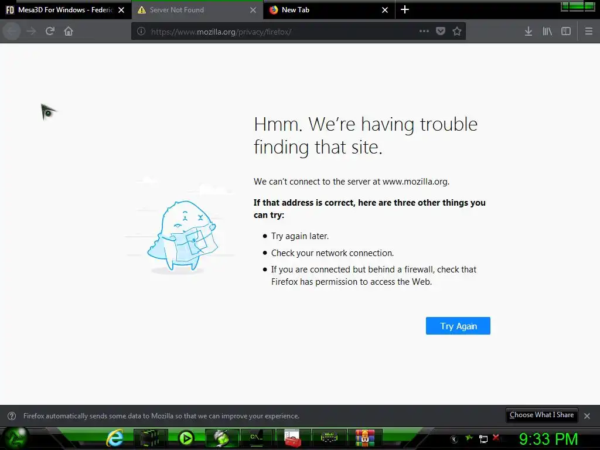Click the blue dinosaur error illustration

183,236
